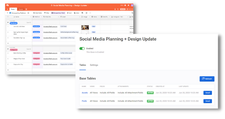Open the Tables tab
This screenshot has height=119, width=225.
(83, 65)
